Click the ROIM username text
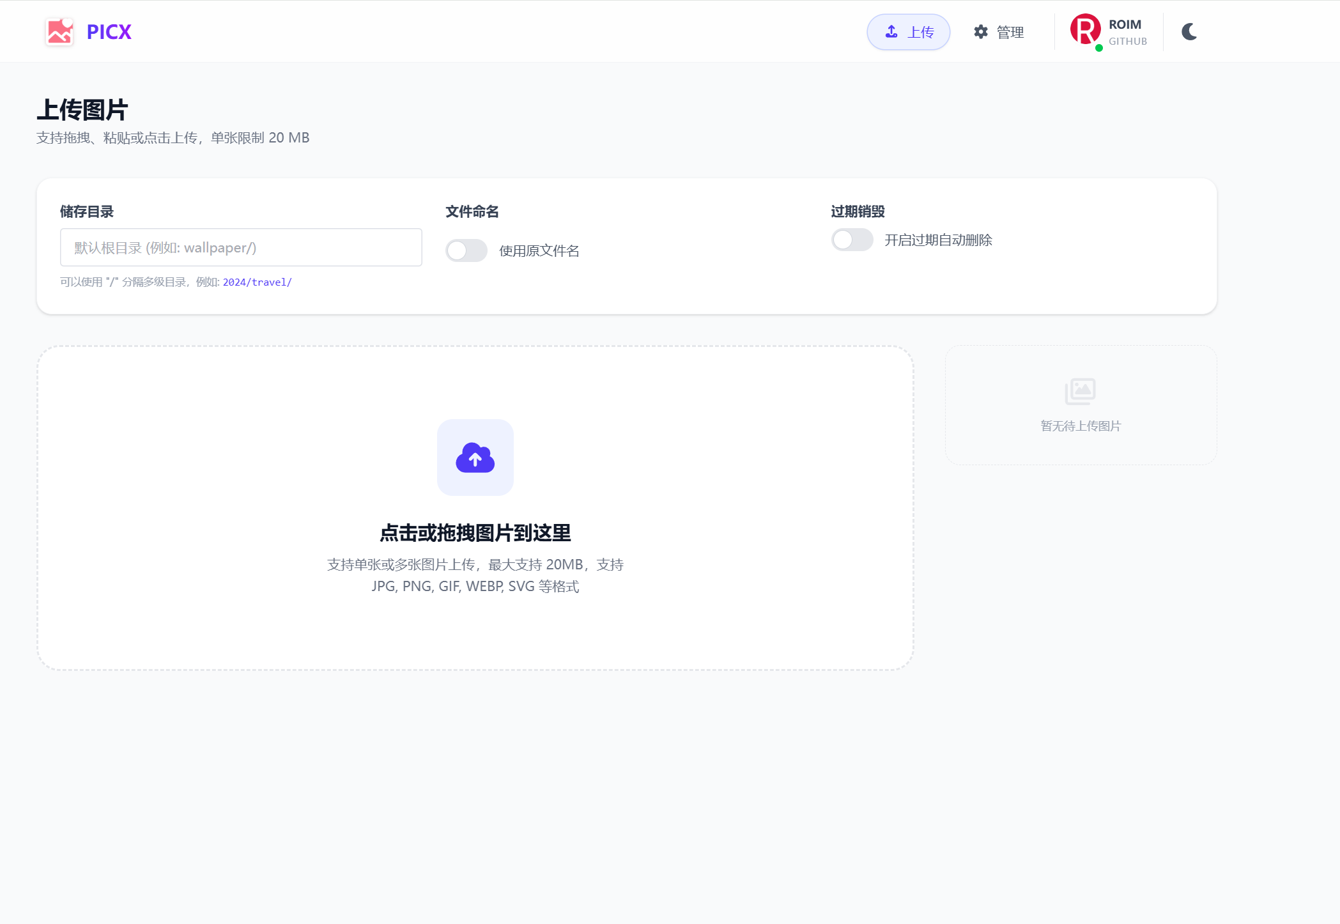Image resolution: width=1340 pixels, height=924 pixels. coord(1125,24)
